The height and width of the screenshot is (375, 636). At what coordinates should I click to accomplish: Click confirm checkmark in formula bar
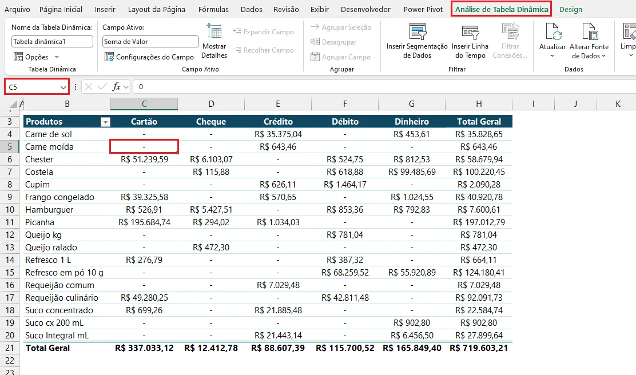click(102, 86)
